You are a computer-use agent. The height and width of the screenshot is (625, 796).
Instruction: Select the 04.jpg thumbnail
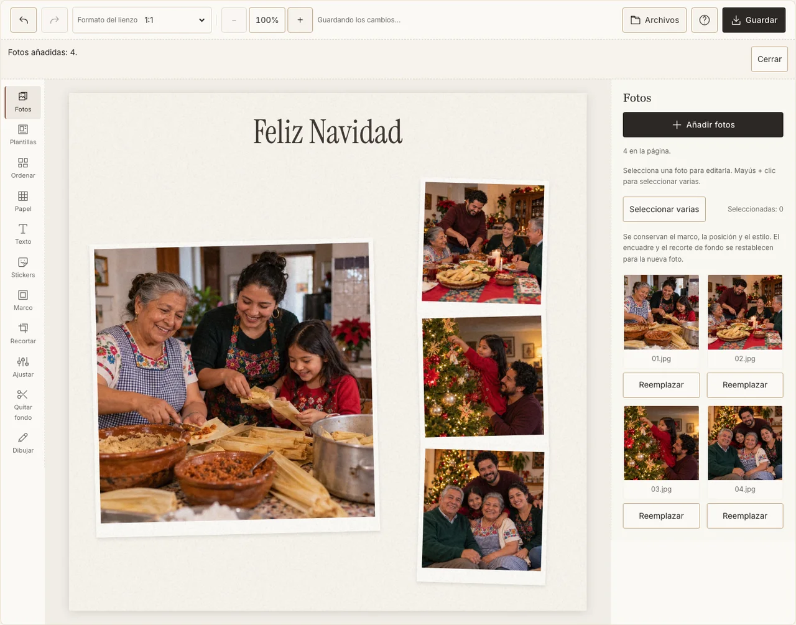click(745, 443)
